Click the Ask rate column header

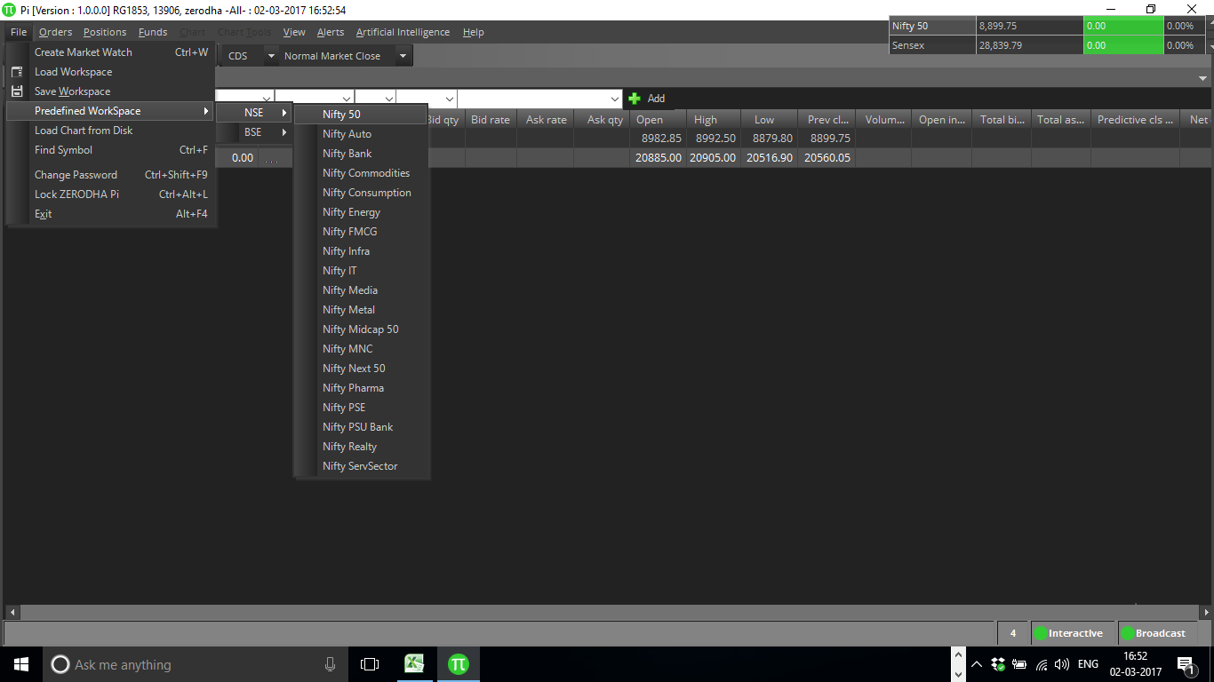pos(546,120)
